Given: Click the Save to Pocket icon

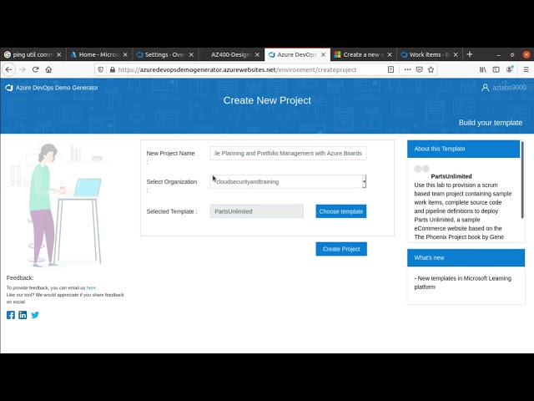Looking at the screenshot, I should (419, 69).
